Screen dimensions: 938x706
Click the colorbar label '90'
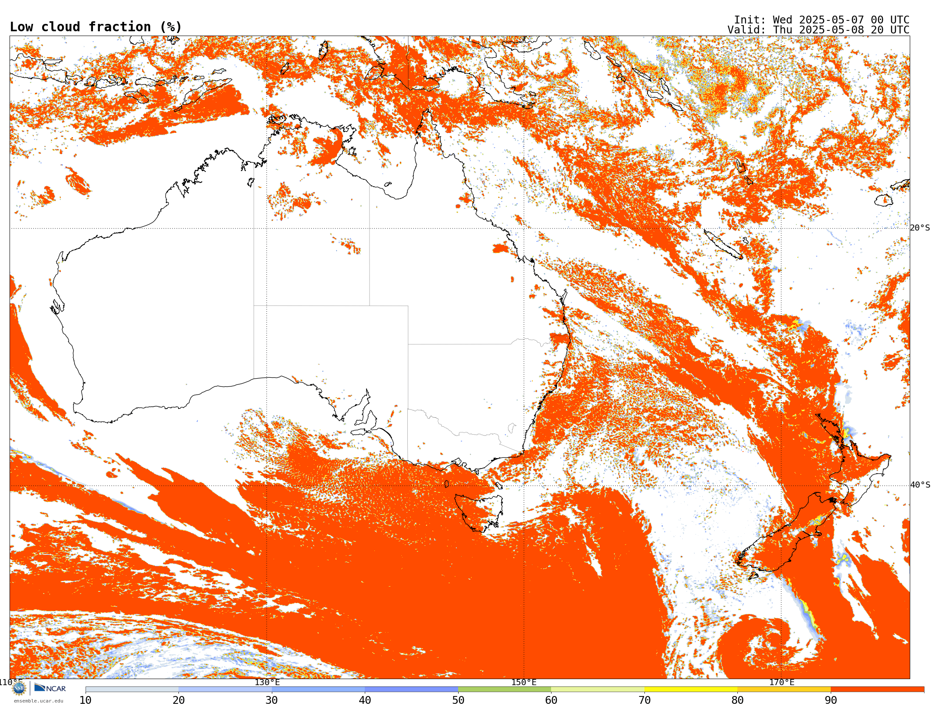[831, 700]
